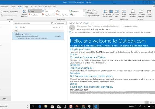Open the By Date sort dropdown
155x109 pixels.
(57, 27)
